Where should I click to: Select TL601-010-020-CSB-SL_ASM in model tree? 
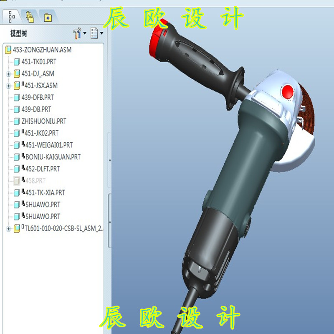click(x=64, y=228)
